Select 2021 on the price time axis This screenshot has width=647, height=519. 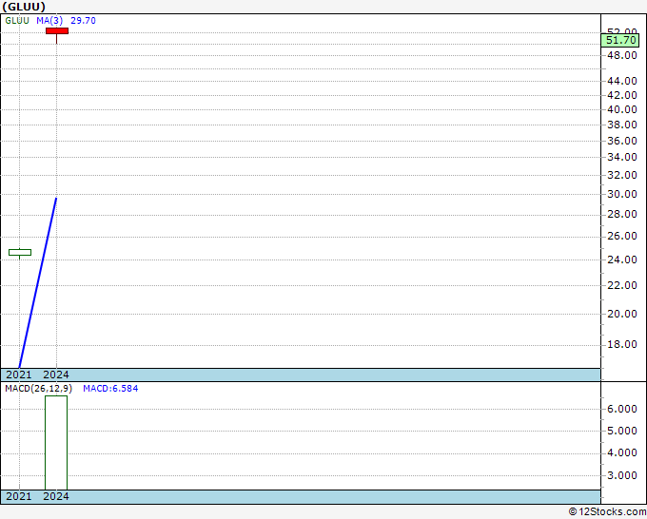(19, 375)
